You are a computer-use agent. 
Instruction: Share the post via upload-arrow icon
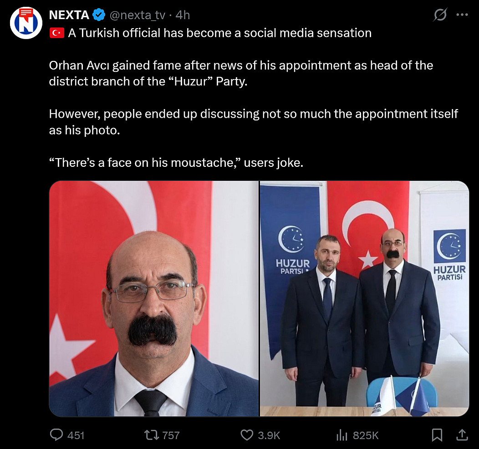pyautogui.click(x=462, y=435)
